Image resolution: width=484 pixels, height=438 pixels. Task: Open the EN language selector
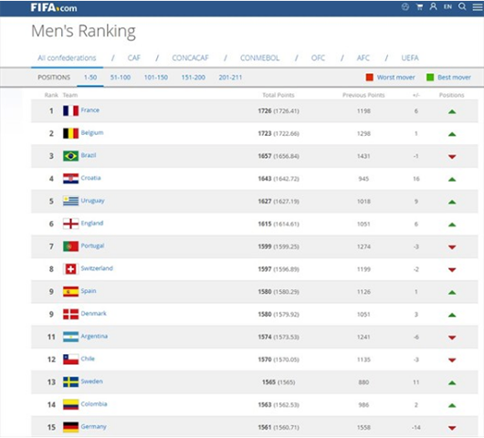pos(447,6)
